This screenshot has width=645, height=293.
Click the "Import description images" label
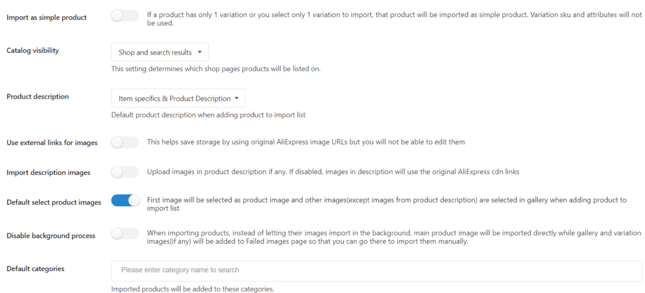point(48,172)
